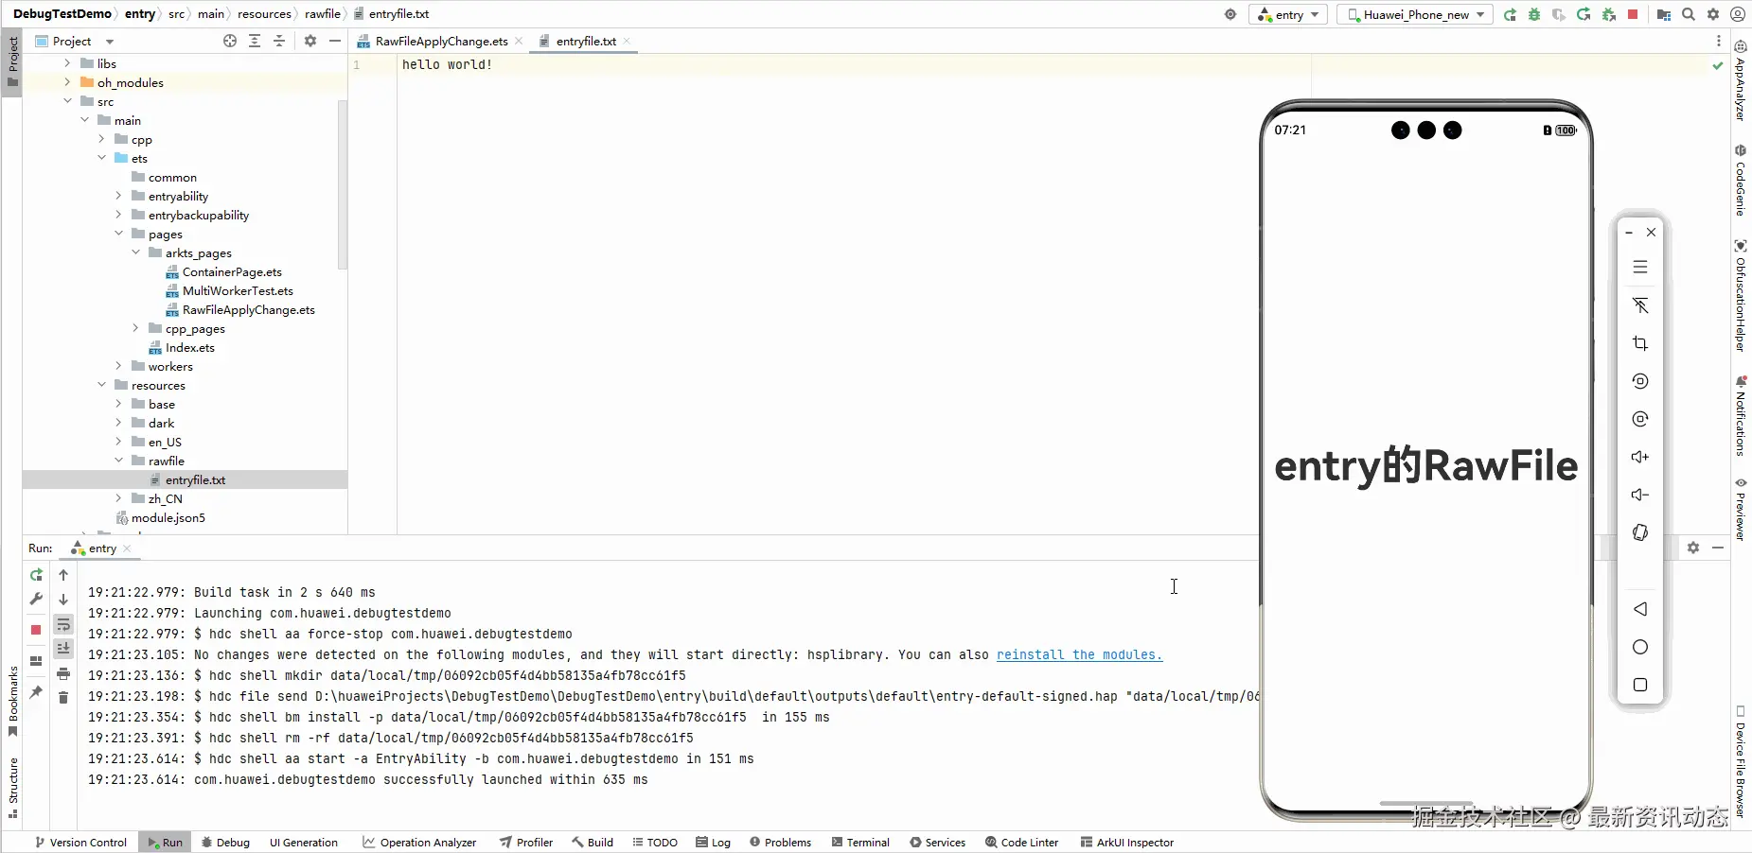Screen dimensions: 1752x853
Task: Open IDE settings gear in the top toolbar
Action: tap(1713, 14)
